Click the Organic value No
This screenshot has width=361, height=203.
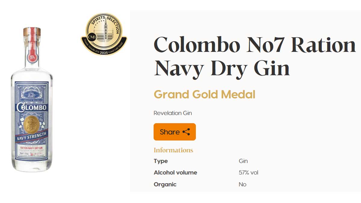[x=242, y=184]
